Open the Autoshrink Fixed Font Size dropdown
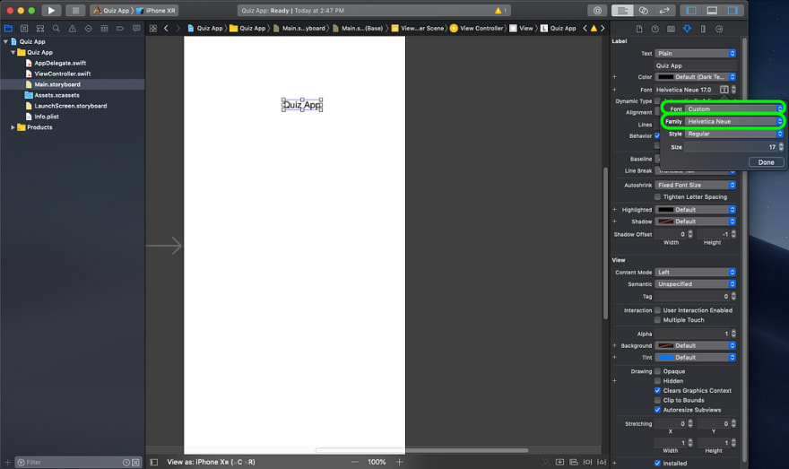 (x=696, y=186)
